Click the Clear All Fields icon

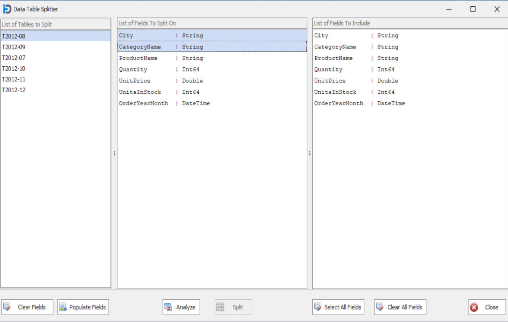point(380,307)
